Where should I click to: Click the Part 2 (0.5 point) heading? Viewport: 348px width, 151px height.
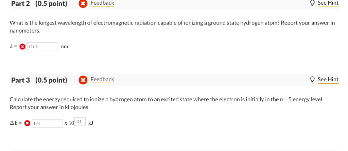click(39, 4)
